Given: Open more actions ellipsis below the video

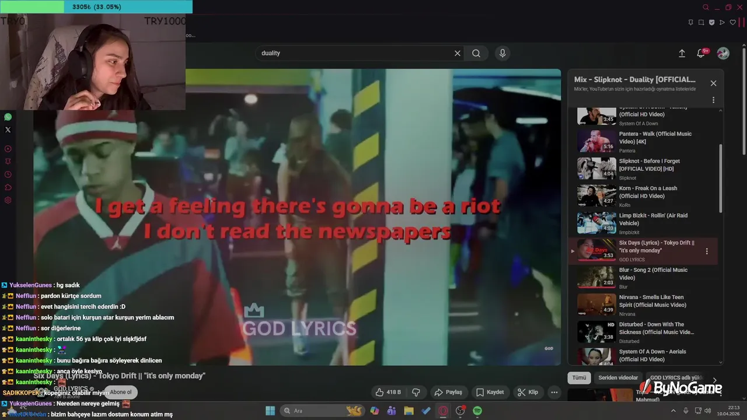Looking at the screenshot, I should pos(554,392).
